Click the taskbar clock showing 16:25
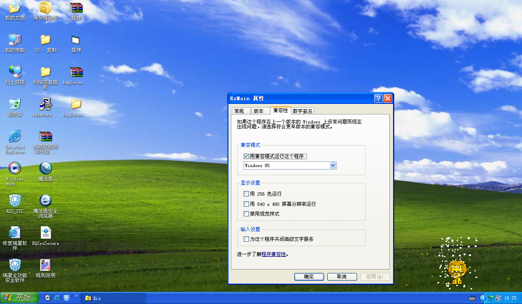 tap(511, 298)
